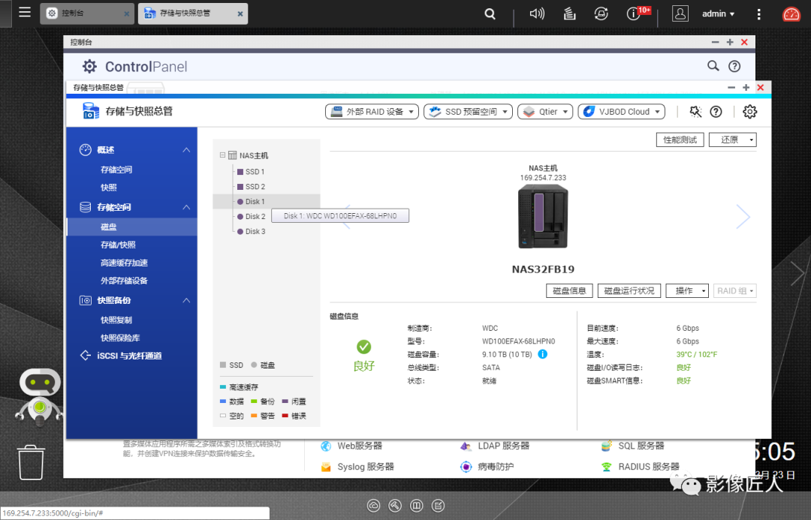Switch to 存储与快照总管 taskbar tab
The height and width of the screenshot is (520, 811).
193,14
